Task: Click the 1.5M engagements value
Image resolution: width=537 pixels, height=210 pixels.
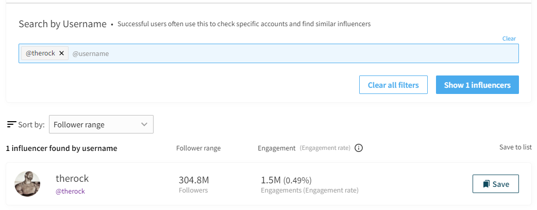Action: pos(270,180)
